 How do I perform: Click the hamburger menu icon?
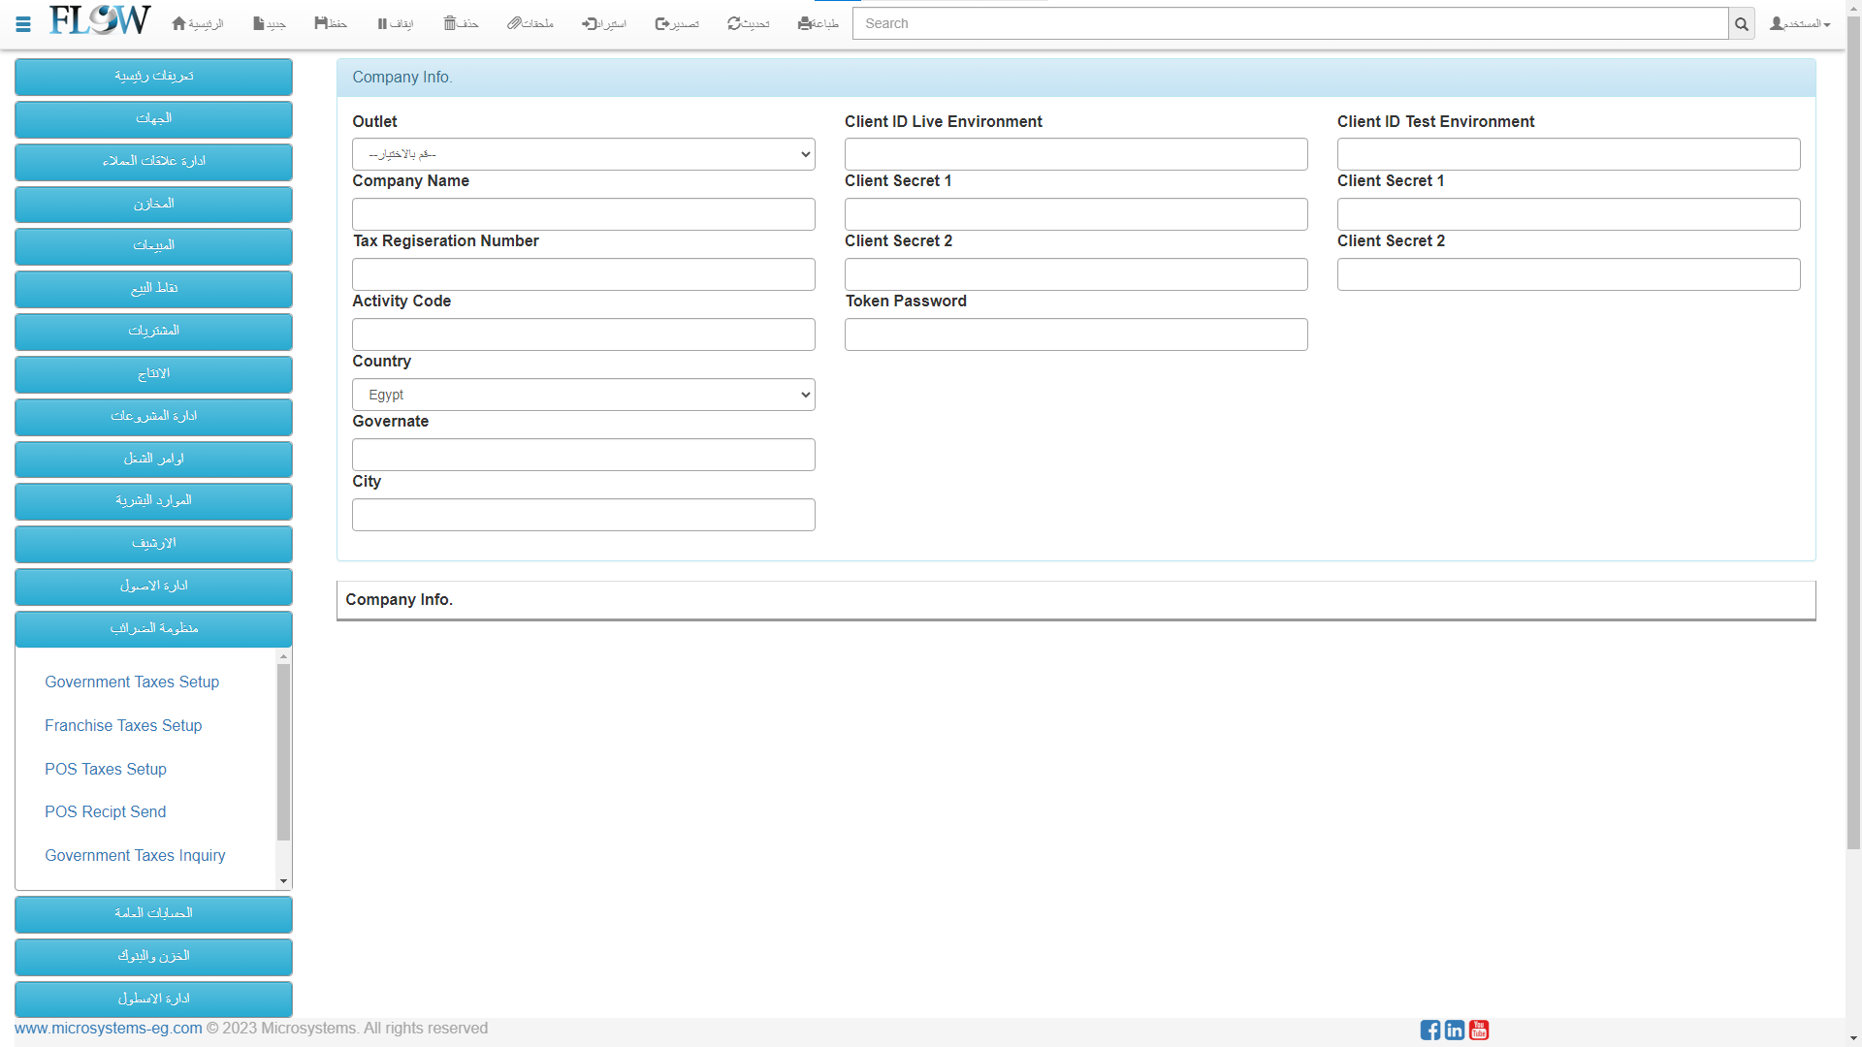23,24
